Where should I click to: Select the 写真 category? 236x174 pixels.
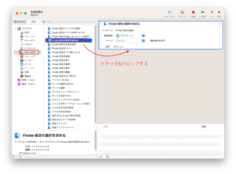[x=25, y=72]
